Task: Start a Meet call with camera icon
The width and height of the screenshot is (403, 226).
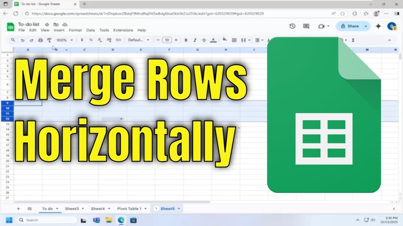Action: pyautogui.click(x=321, y=26)
